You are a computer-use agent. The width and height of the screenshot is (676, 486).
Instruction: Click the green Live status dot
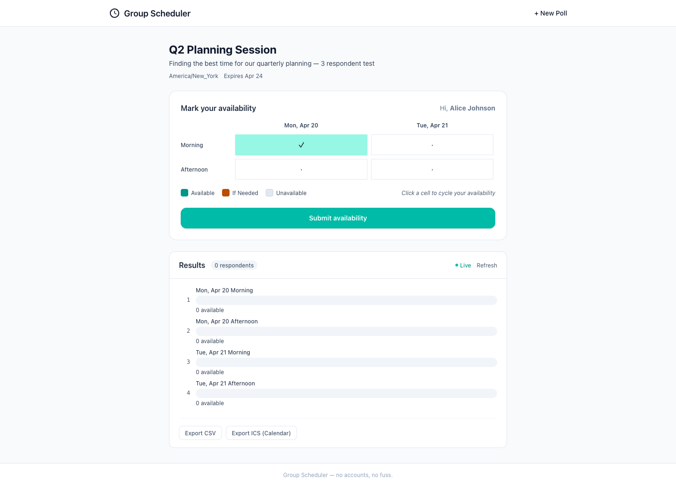pos(457,266)
